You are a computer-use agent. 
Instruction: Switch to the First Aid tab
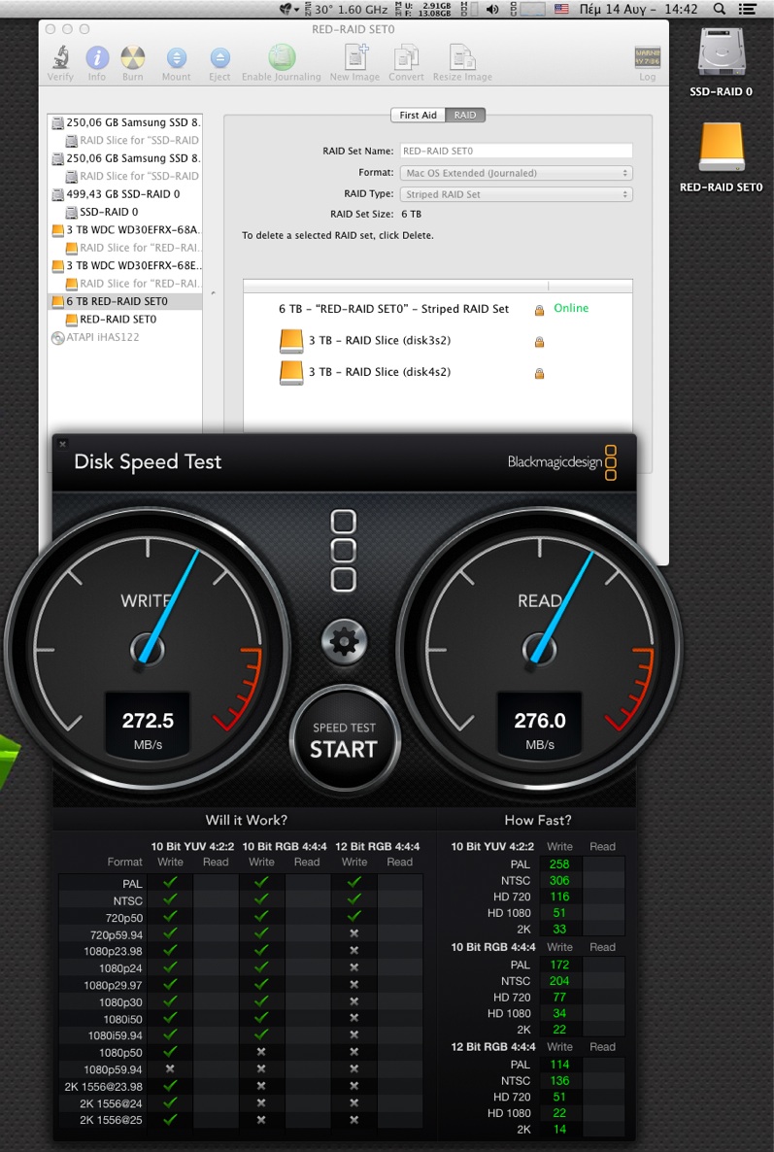click(x=418, y=116)
